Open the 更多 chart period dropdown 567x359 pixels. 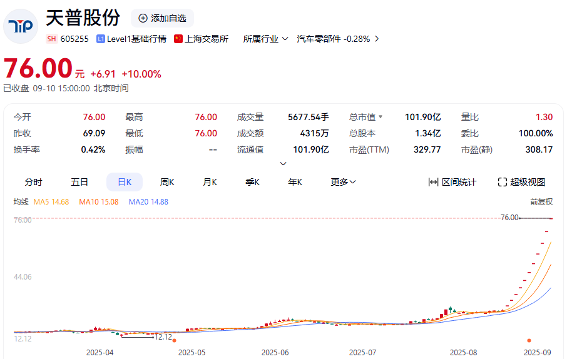(x=343, y=182)
